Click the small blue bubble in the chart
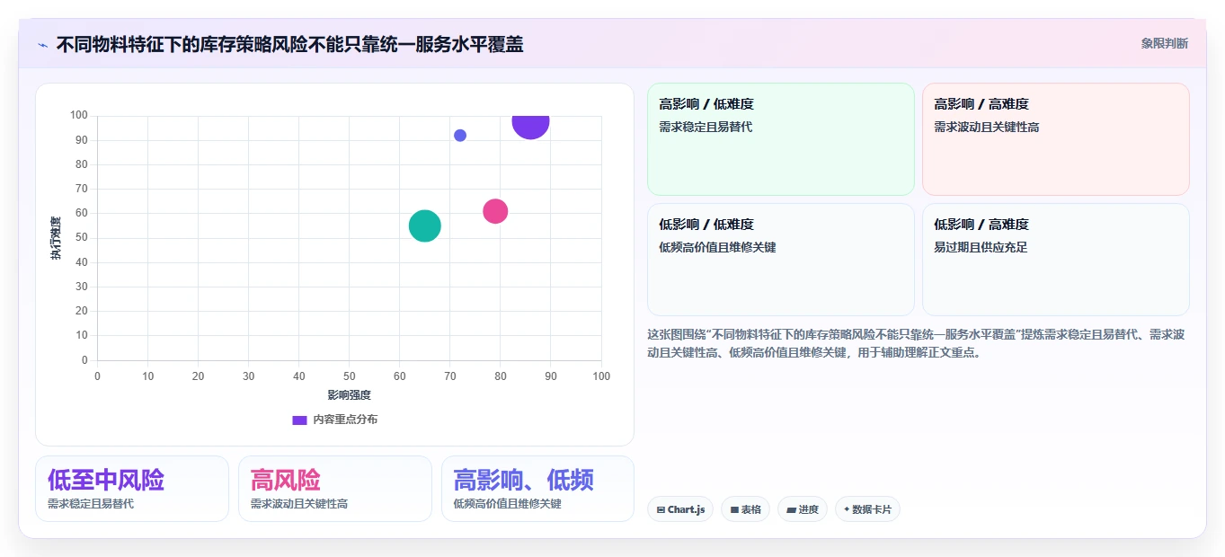Image resolution: width=1225 pixels, height=557 pixels. click(460, 136)
